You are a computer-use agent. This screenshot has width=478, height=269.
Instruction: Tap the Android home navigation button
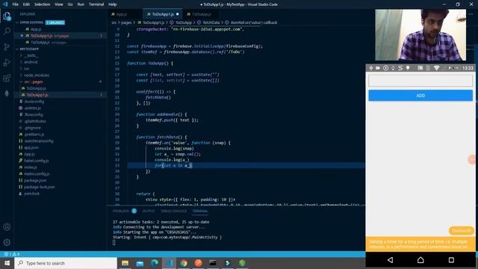click(x=420, y=260)
